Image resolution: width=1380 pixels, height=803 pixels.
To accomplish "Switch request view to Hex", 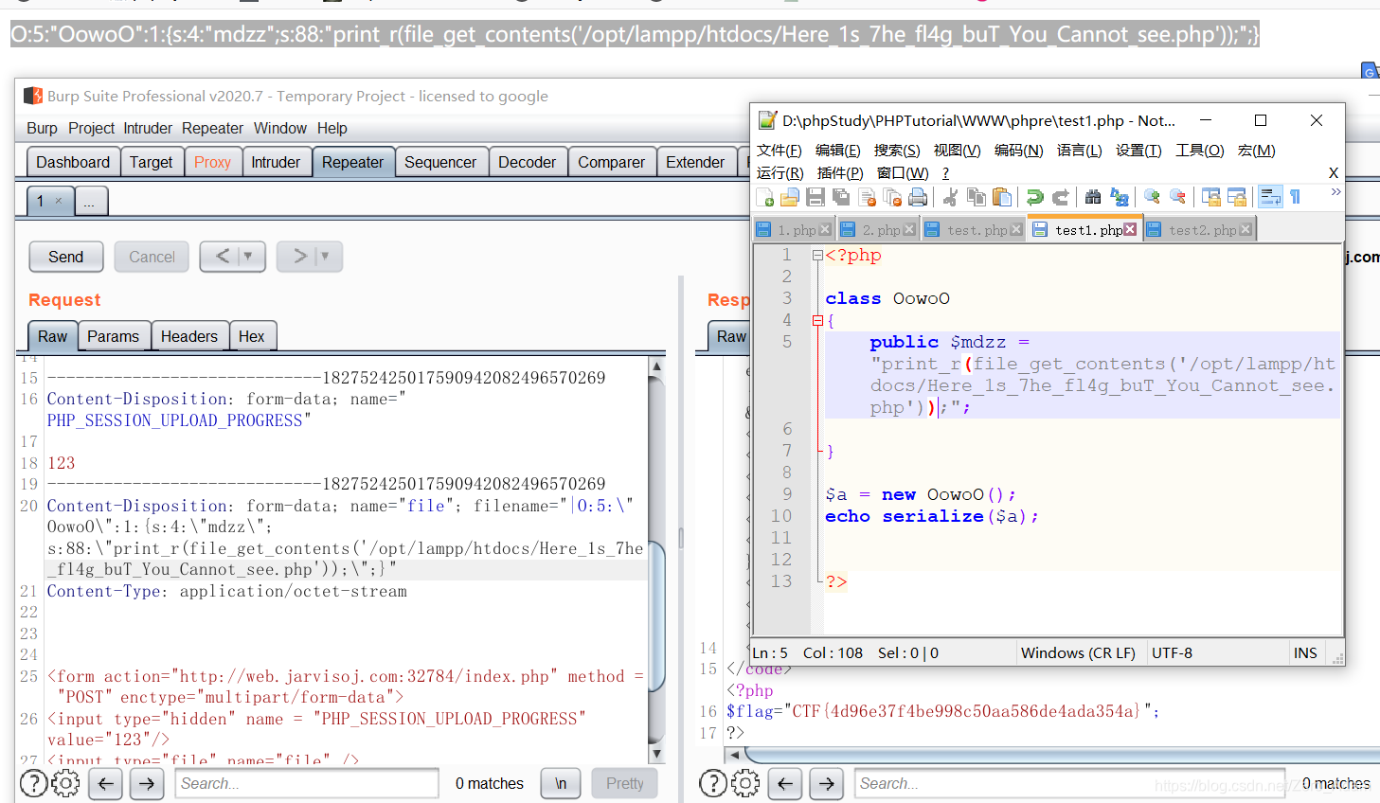I will point(252,336).
